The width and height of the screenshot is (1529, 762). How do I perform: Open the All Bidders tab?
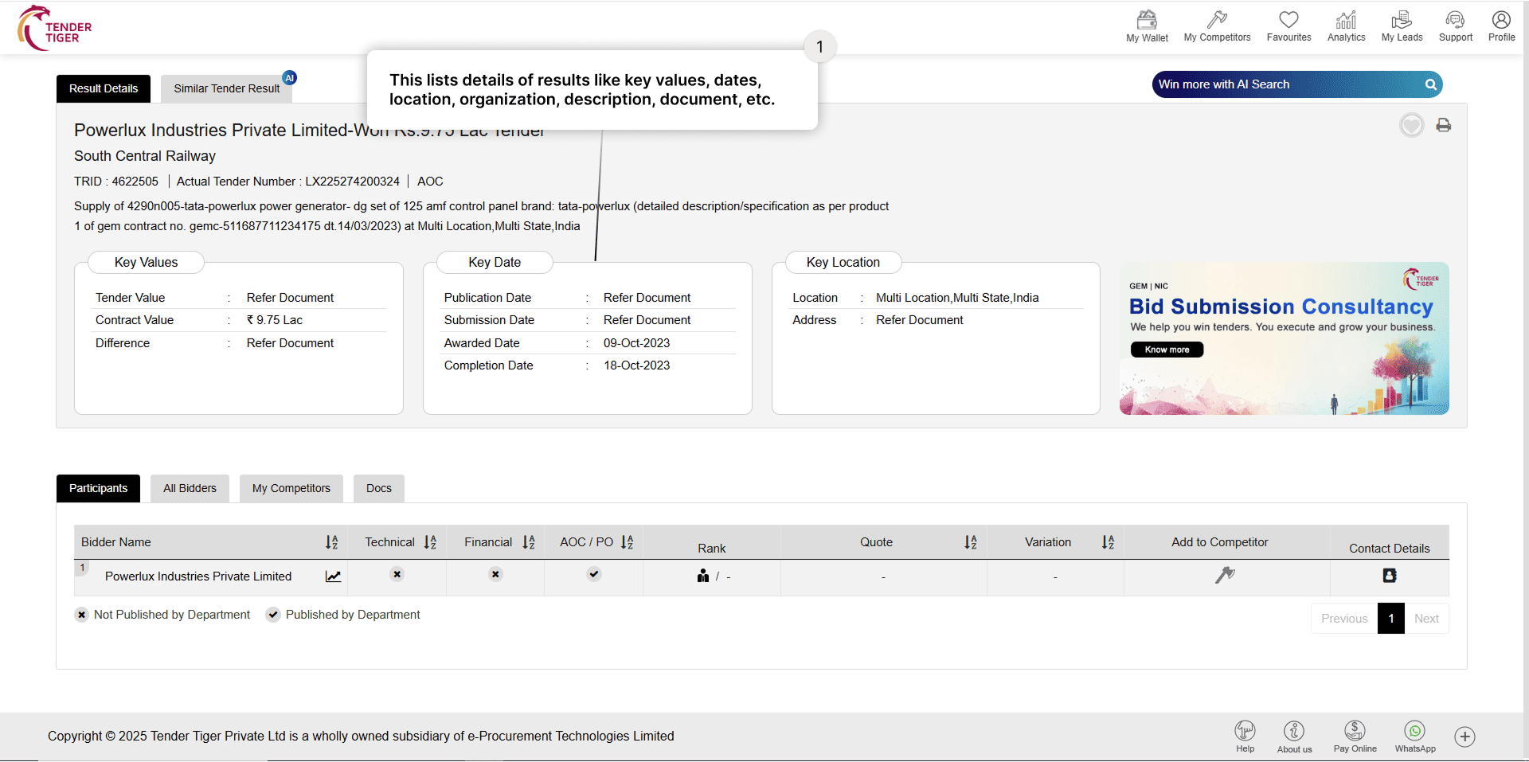point(190,488)
